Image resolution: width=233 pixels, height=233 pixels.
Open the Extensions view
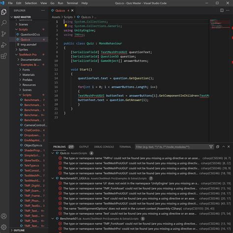click(4, 56)
